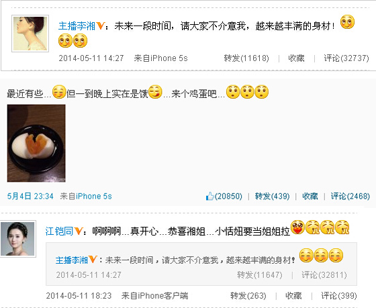Click 评论(2468) on the egg post

pyautogui.click(x=350, y=197)
